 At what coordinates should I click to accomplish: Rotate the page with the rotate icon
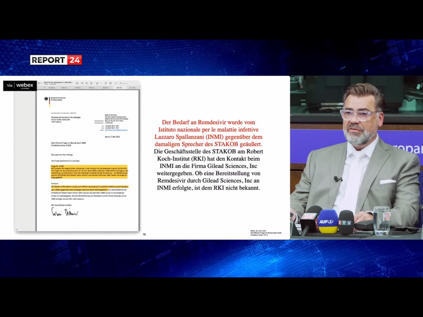pyautogui.click(x=105, y=83)
